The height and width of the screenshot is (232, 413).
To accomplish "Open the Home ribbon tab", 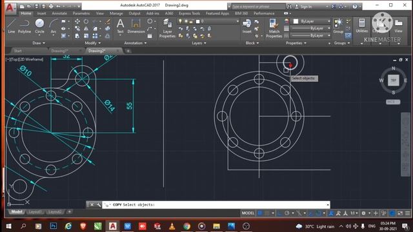I will click(26, 13).
